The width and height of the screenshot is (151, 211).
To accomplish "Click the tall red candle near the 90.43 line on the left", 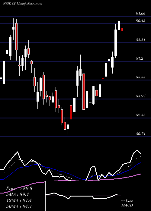I will (x=16, y=37).
